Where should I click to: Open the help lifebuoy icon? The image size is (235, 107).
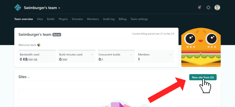tap(208, 8)
